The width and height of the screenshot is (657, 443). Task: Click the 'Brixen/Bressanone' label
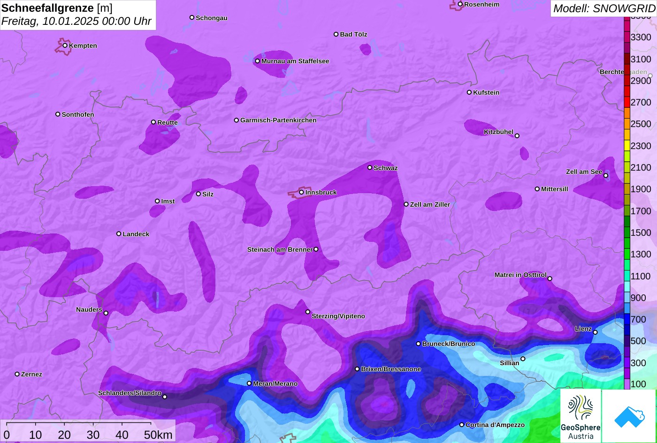(391, 369)
